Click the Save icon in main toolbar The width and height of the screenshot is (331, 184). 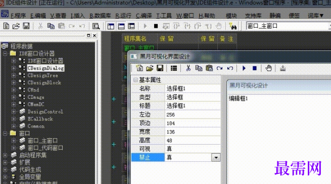pyautogui.click(x=26, y=26)
